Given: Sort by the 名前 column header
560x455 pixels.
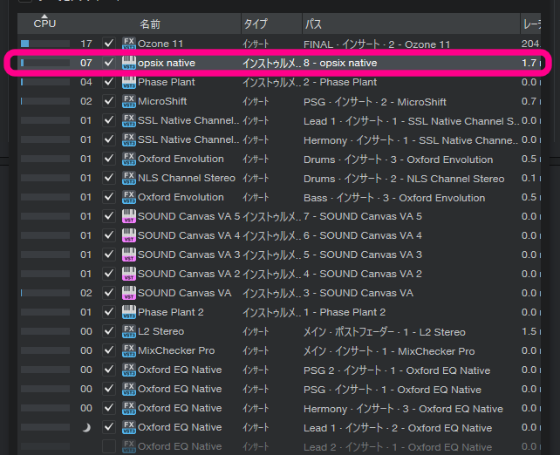Looking at the screenshot, I should pos(150,24).
